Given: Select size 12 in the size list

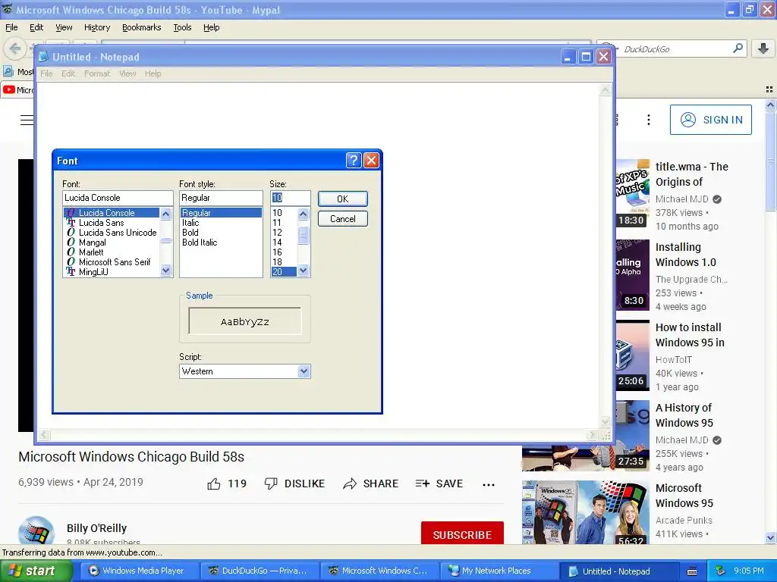Looking at the screenshot, I should (277, 233).
